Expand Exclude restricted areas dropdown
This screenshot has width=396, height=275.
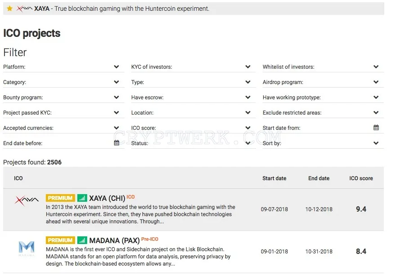click(x=323, y=113)
